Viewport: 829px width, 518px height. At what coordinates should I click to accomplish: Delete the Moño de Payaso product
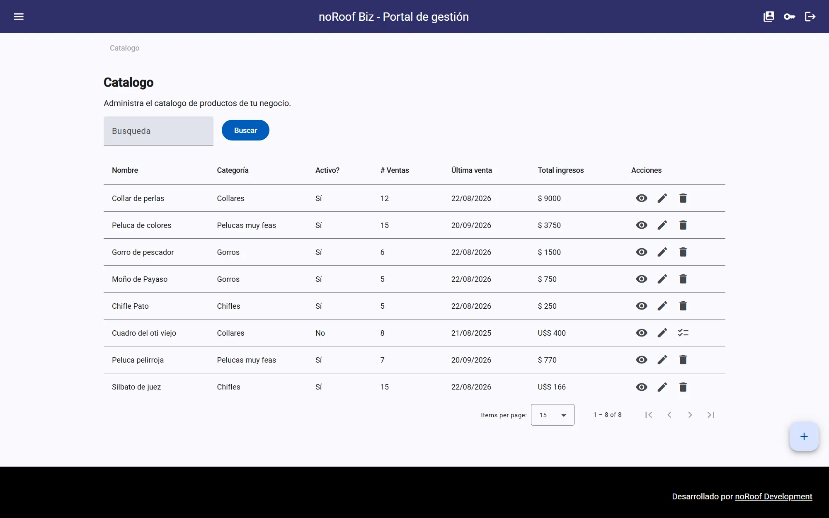[683, 279]
